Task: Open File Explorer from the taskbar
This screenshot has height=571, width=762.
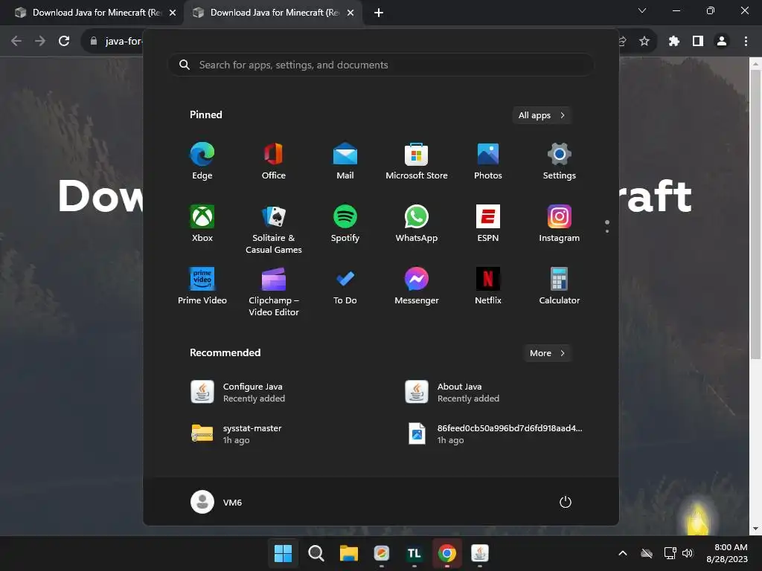Action: pyautogui.click(x=348, y=553)
